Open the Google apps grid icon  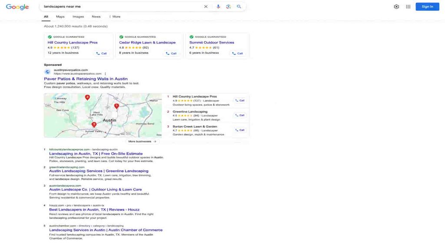(408, 7)
